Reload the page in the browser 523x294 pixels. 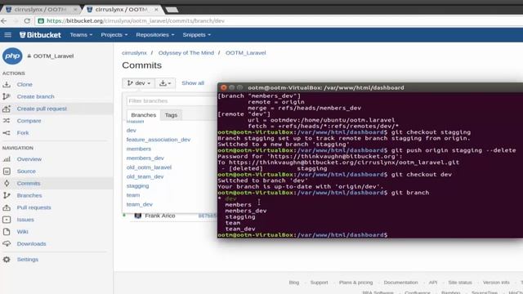click(27, 20)
